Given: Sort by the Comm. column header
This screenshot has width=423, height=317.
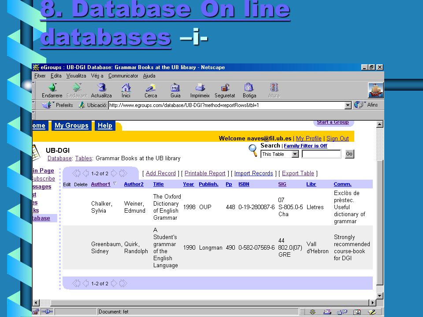Looking at the screenshot, I should pos(343,184).
